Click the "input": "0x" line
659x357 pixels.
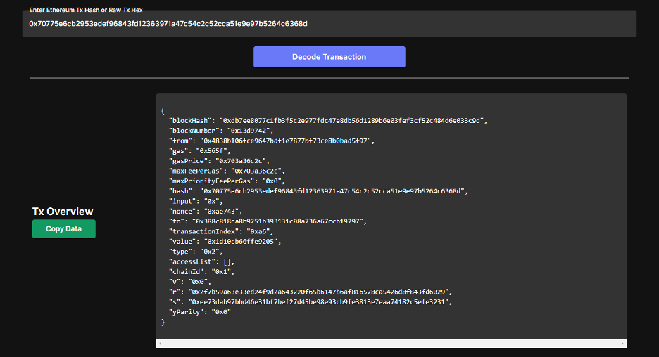(x=196, y=202)
